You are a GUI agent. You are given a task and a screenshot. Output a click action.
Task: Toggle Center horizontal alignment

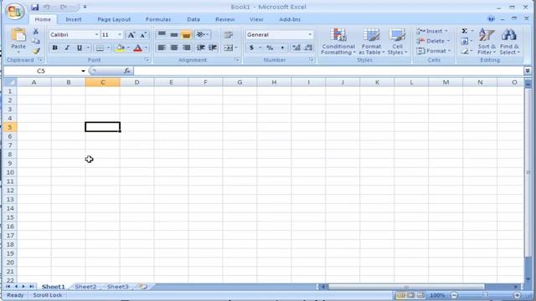pos(174,48)
